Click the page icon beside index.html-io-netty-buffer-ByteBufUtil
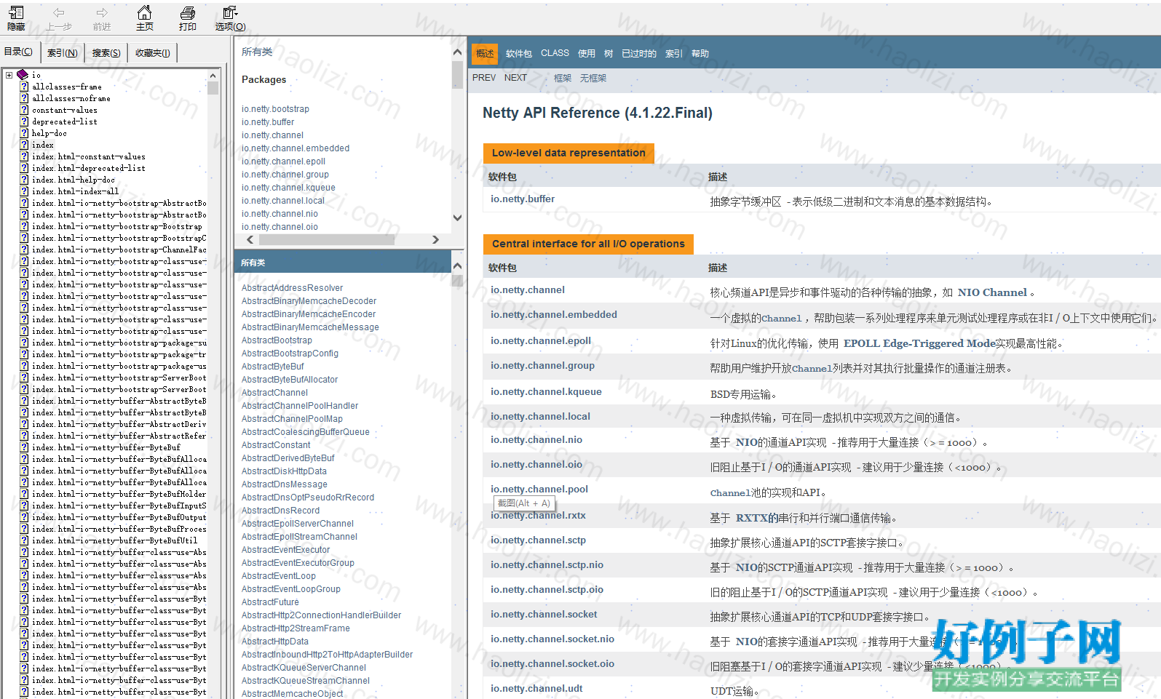Viewport: 1161px width, 699px height. [x=24, y=540]
